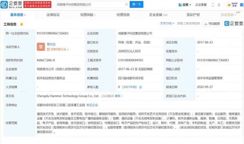Select business registration number 510108000644183
This screenshot has width=244, height=144.
131,60
